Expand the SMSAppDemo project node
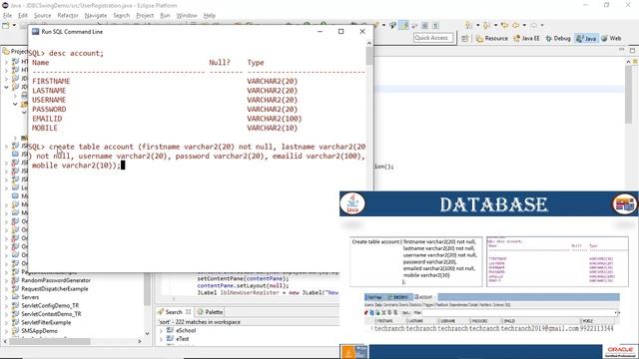 tap(6, 331)
